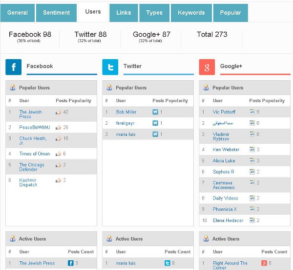
Task: Open Ken Webster user link
Action: (x=226, y=149)
